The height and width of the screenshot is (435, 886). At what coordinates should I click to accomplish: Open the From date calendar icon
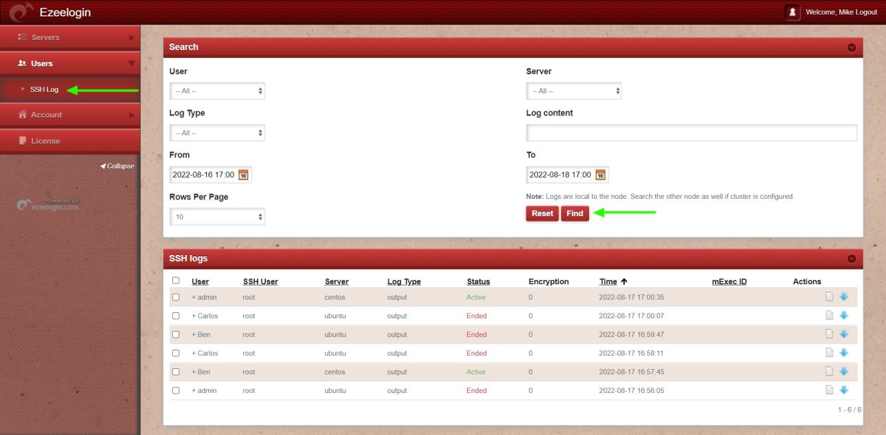point(244,175)
